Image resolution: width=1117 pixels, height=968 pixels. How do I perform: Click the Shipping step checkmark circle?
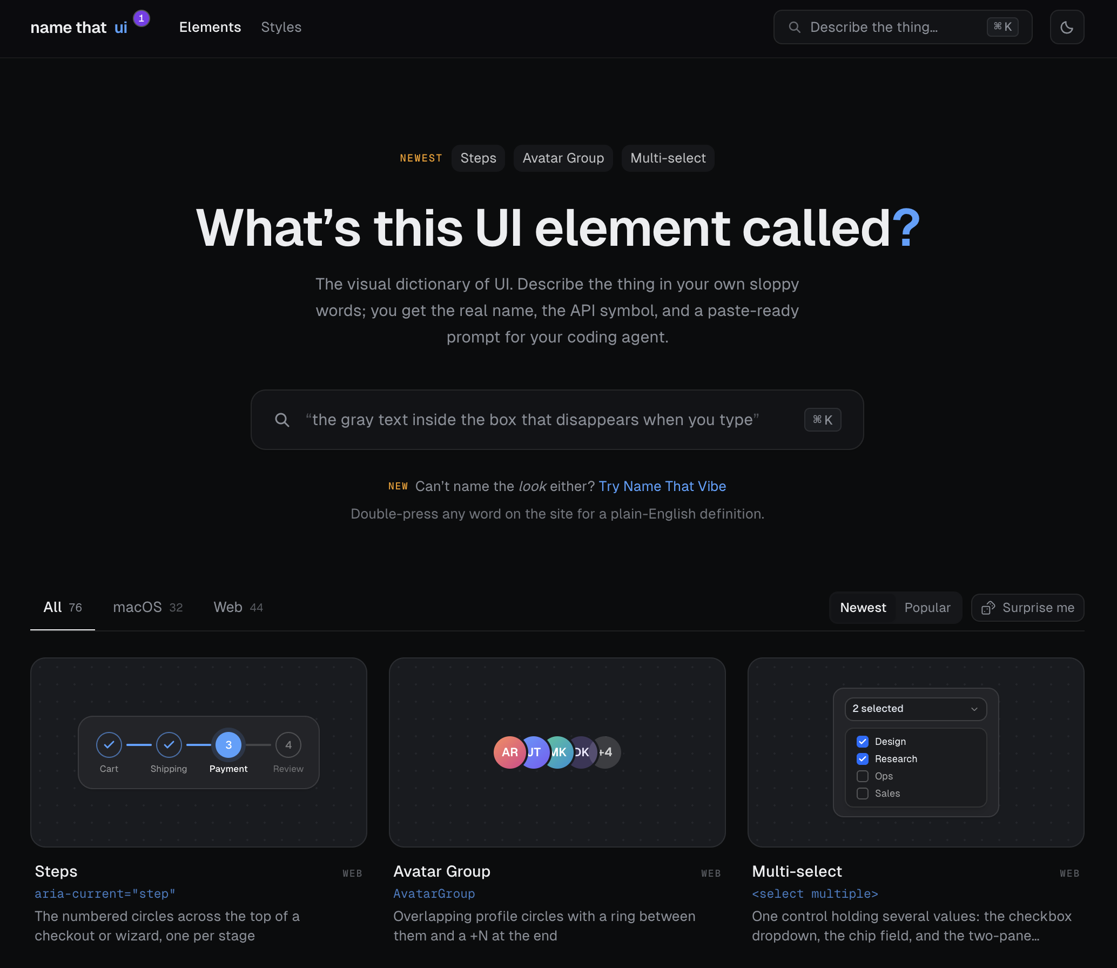pos(169,745)
